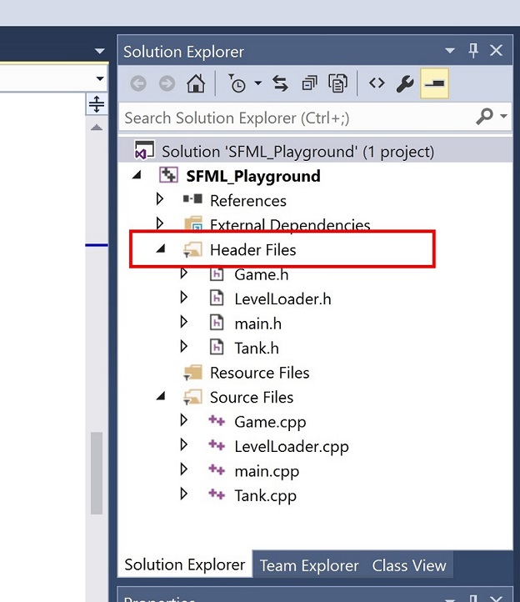This screenshot has width=520, height=602.
Task: Toggle Preview Selected Items button
Action: pyautogui.click(x=435, y=84)
